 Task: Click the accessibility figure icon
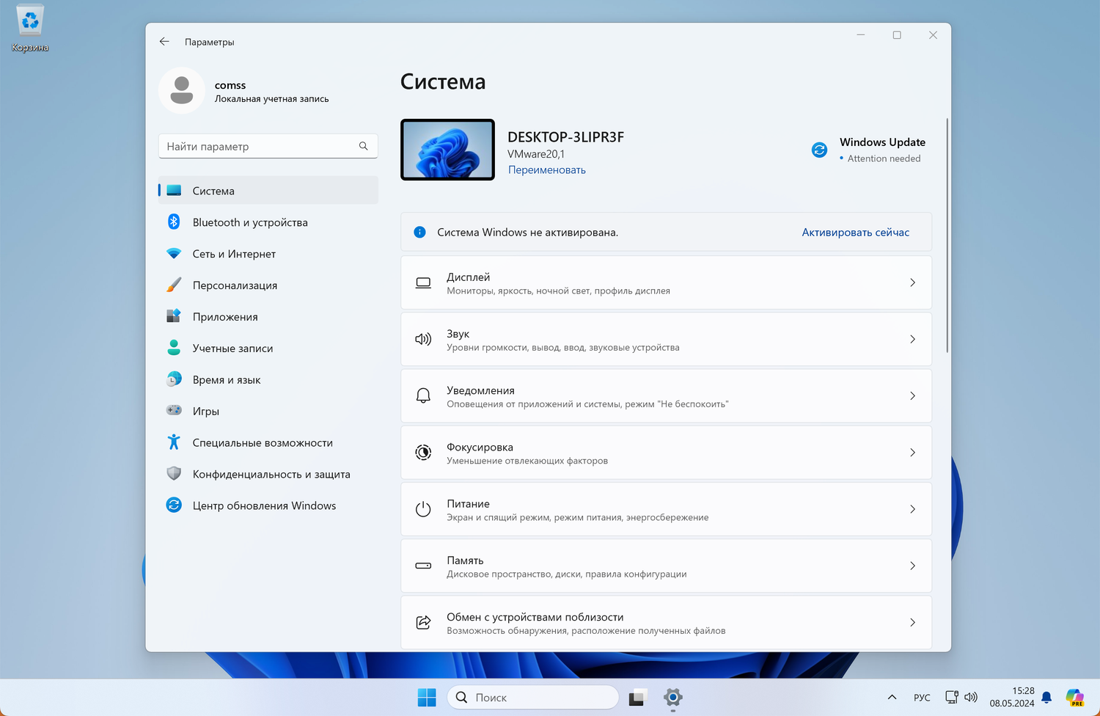click(x=174, y=442)
